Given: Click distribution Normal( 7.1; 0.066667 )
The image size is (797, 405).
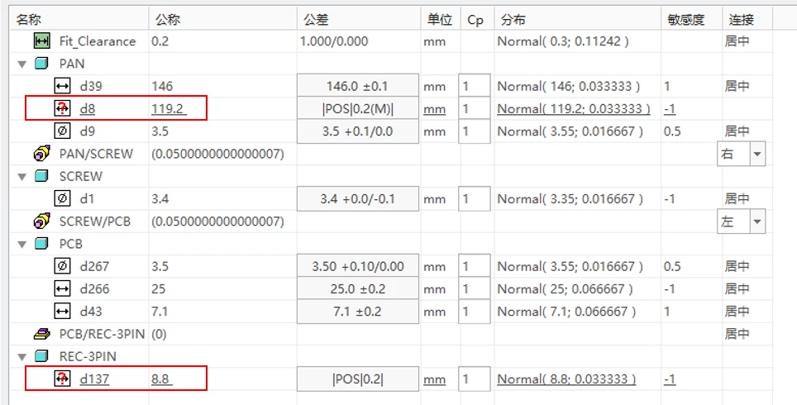Looking at the screenshot, I should (566, 312).
